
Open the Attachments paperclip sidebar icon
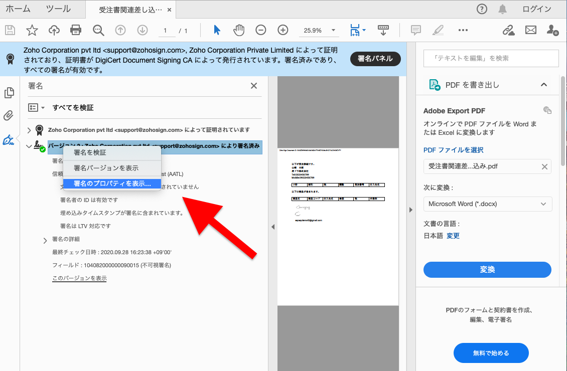pyautogui.click(x=9, y=116)
